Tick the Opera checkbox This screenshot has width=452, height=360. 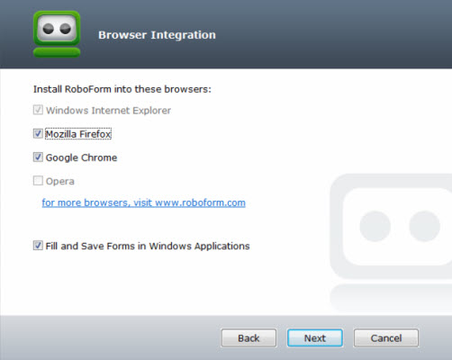(38, 181)
